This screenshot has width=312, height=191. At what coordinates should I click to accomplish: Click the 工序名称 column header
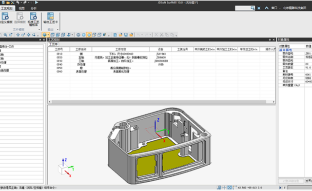tap(81, 49)
